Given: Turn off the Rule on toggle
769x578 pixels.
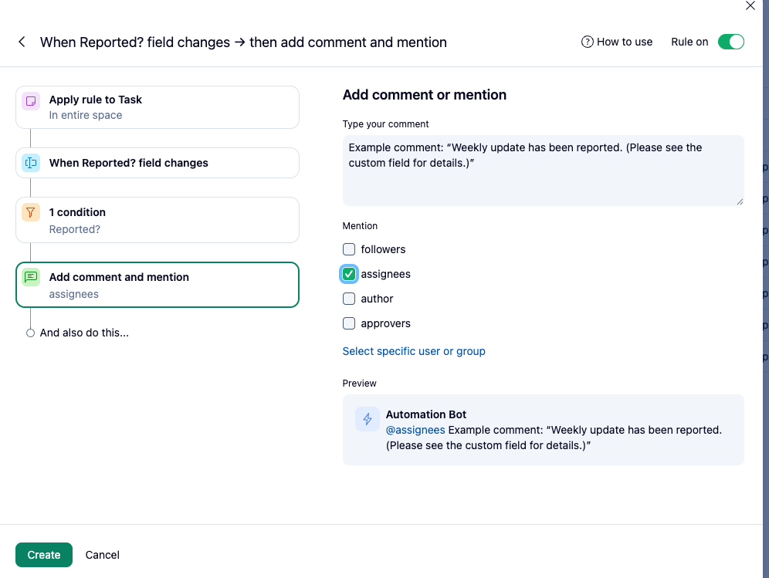Looking at the screenshot, I should click(x=730, y=42).
